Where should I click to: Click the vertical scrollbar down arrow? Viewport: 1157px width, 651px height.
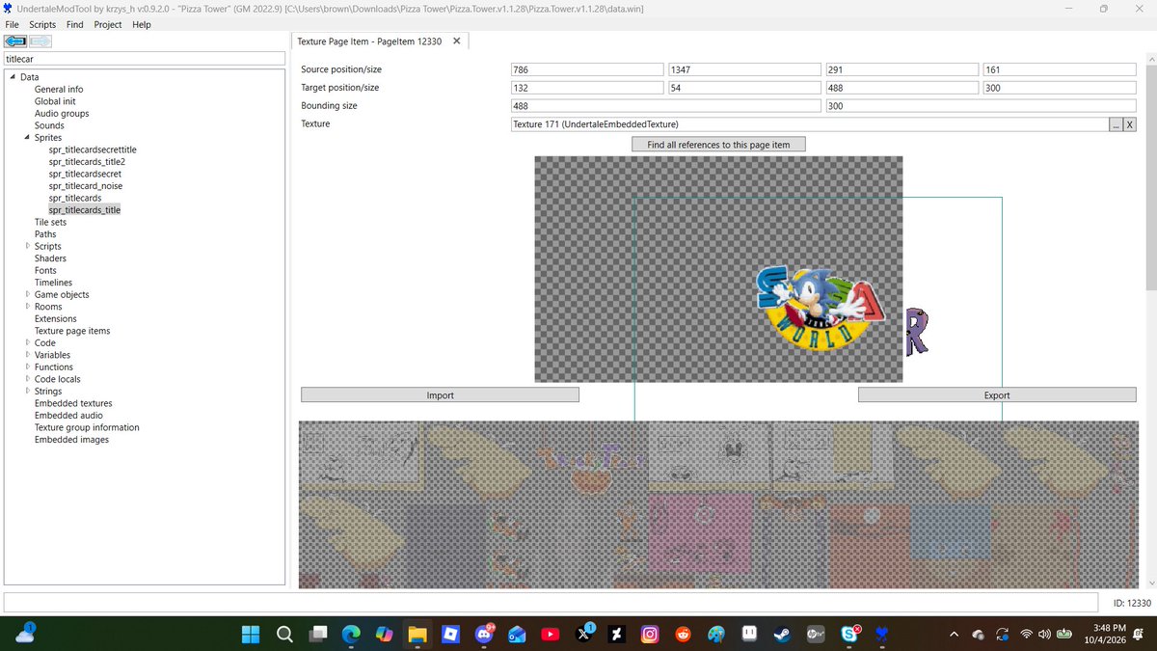[x=1149, y=583]
